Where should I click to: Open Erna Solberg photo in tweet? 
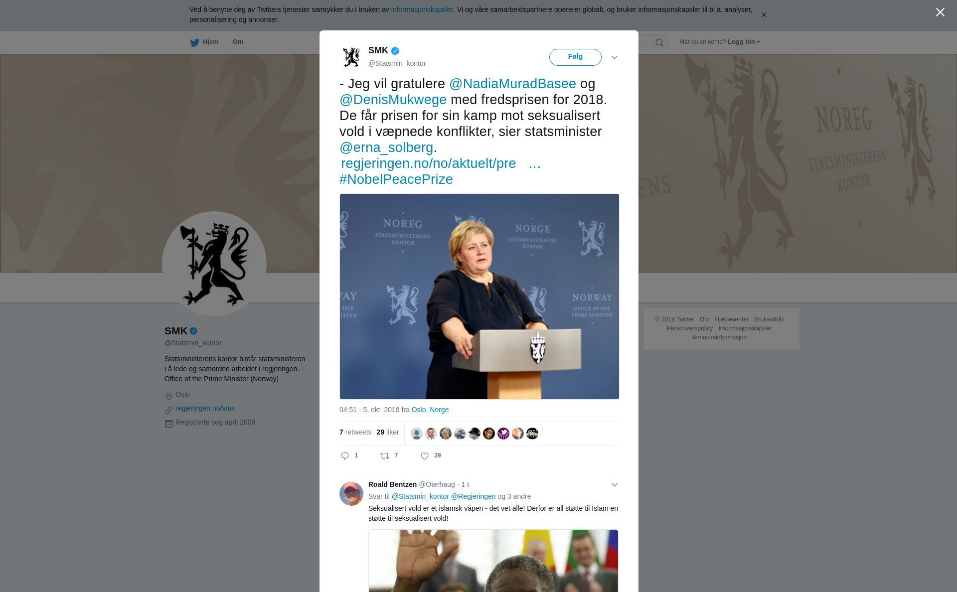pyautogui.click(x=479, y=296)
